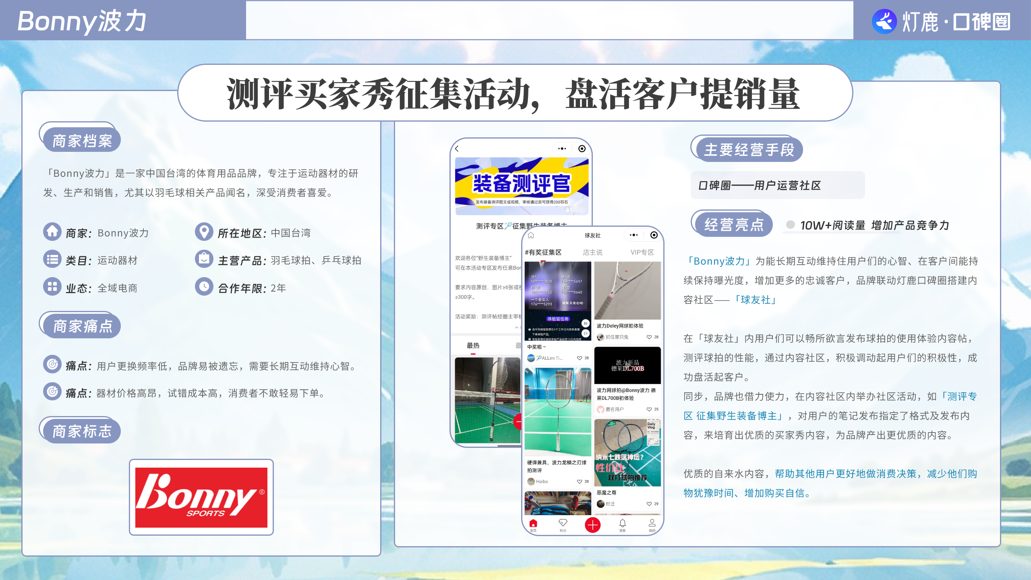1031x580 pixels.
Task: Open the 波力新品 德莱DL700B black thumbnail
Action: [627, 365]
